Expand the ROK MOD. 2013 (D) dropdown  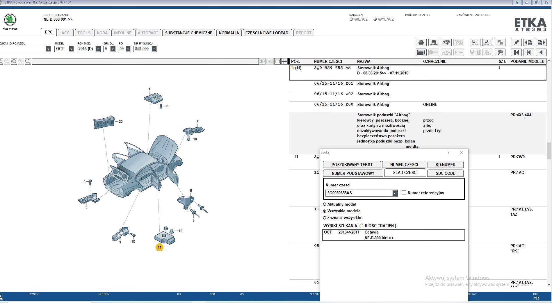[98, 49]
